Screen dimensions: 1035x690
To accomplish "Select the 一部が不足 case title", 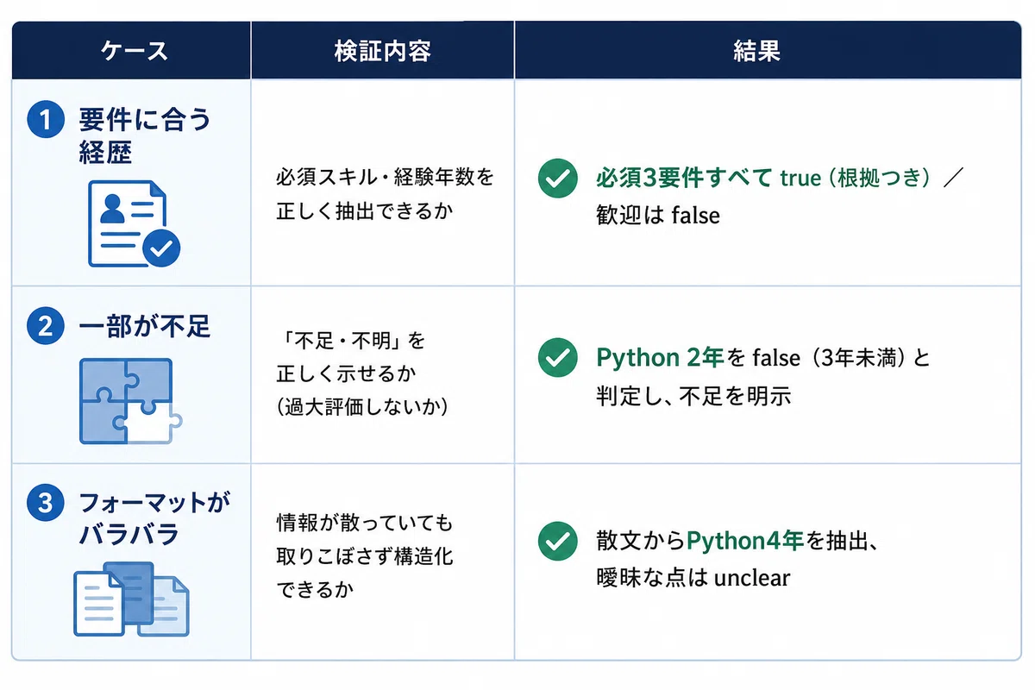I will pyautogui.click(x=144, y=327).
